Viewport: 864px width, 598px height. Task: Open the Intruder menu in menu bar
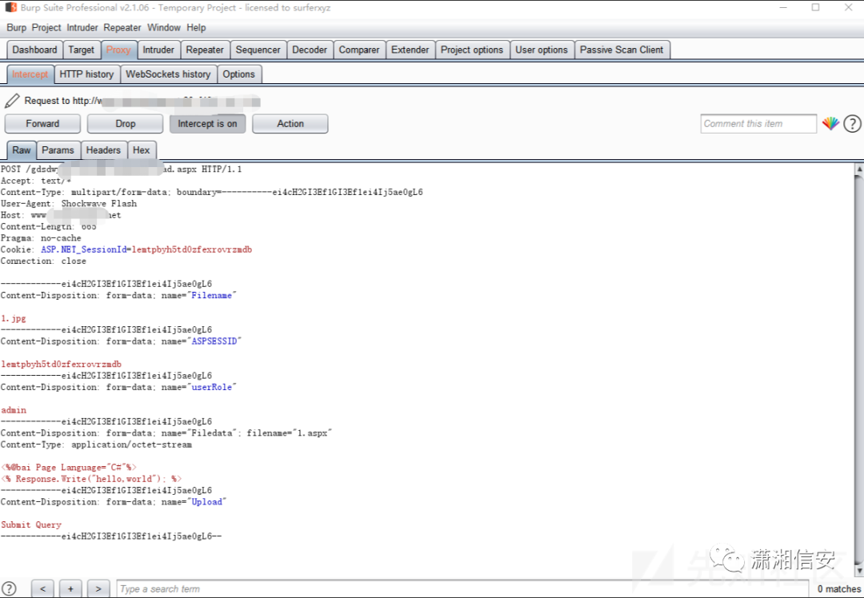click(82, 27)
